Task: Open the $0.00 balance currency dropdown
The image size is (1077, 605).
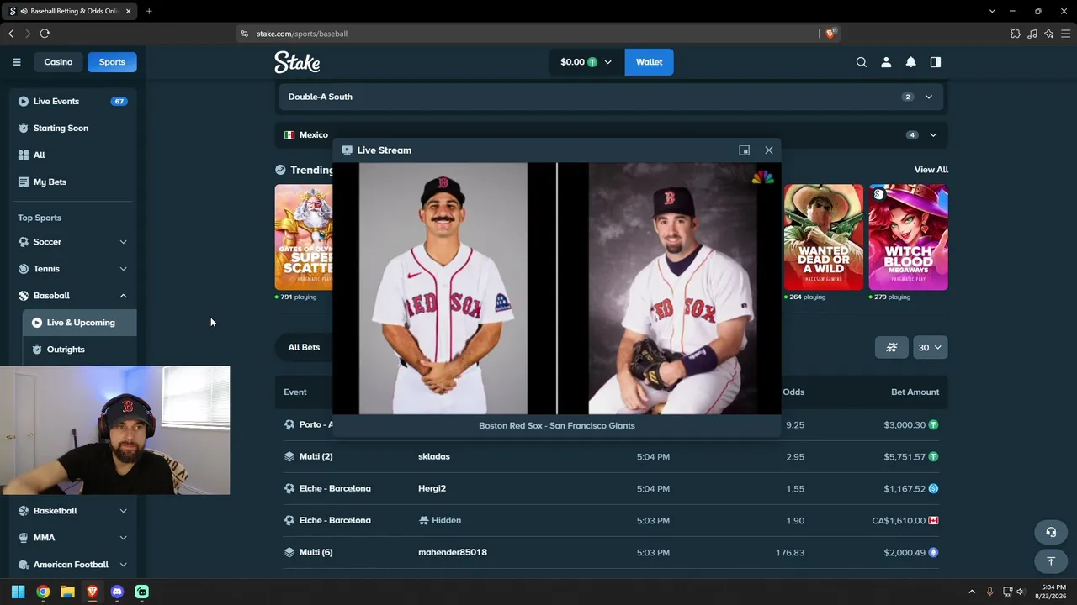Action: click(x=586, y=62)
